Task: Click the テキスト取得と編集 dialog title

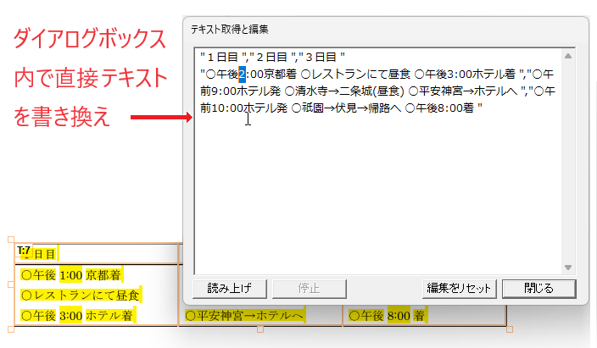Action: click(230, 30)
